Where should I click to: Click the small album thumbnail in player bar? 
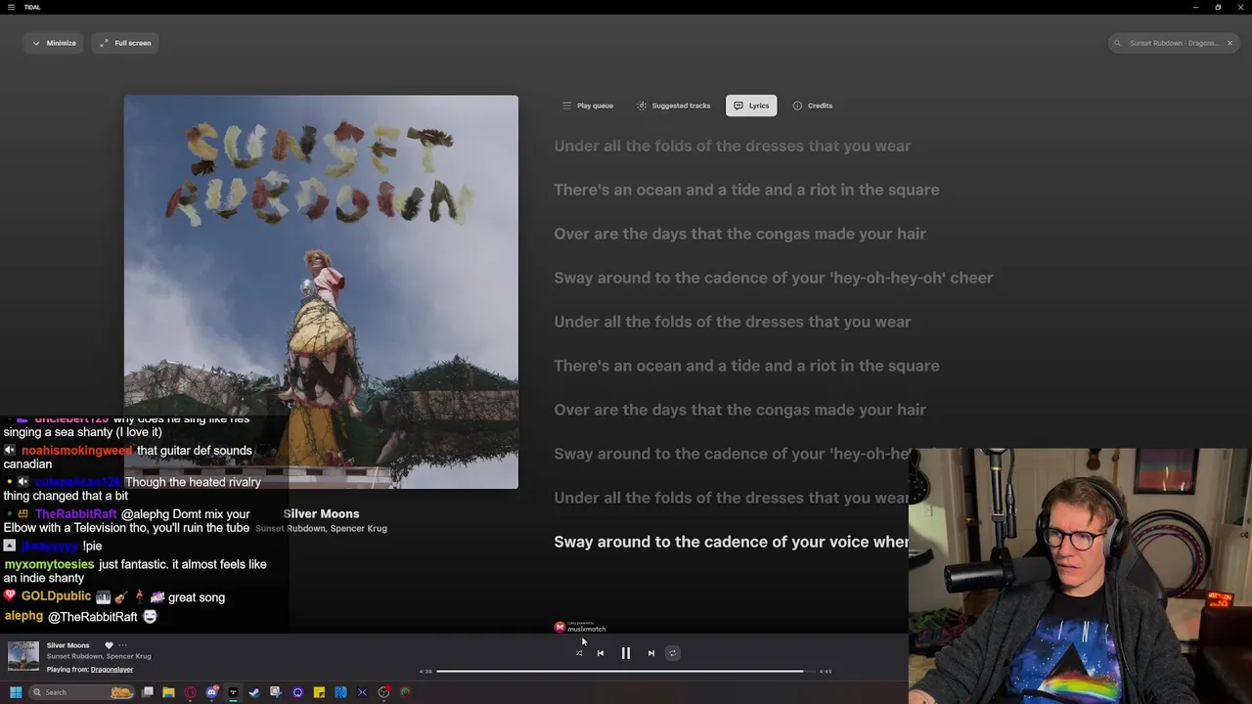[23, 656]
